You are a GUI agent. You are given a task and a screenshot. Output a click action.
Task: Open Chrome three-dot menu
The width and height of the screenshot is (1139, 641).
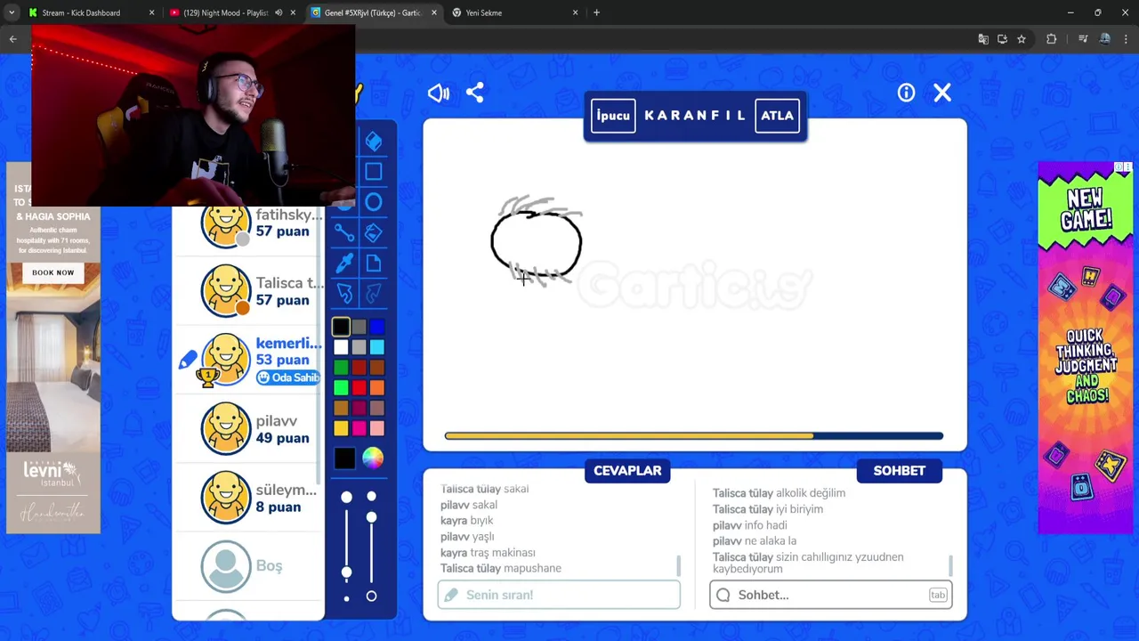pos(1127,39)
